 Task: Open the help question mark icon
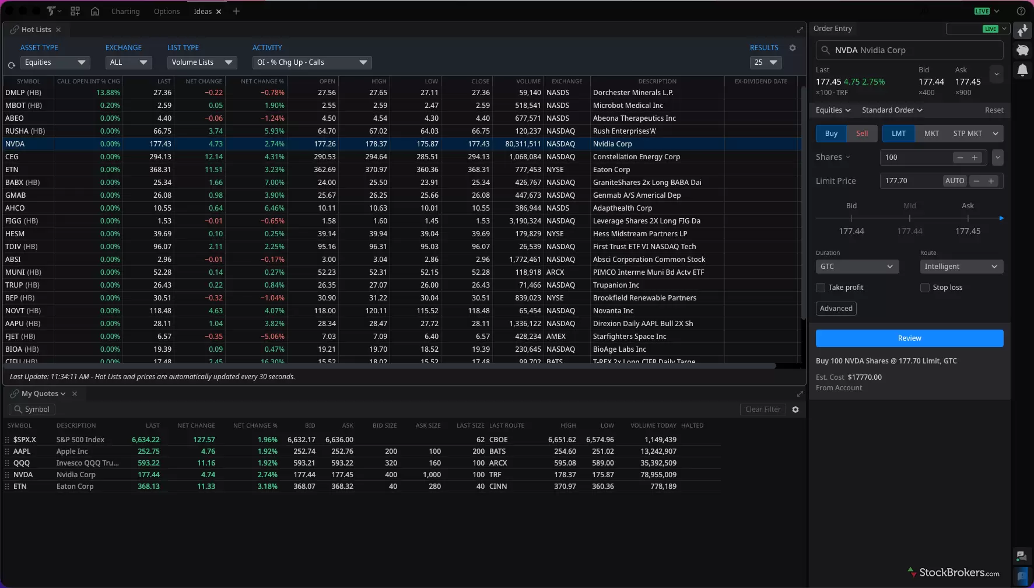[1021, 11]
